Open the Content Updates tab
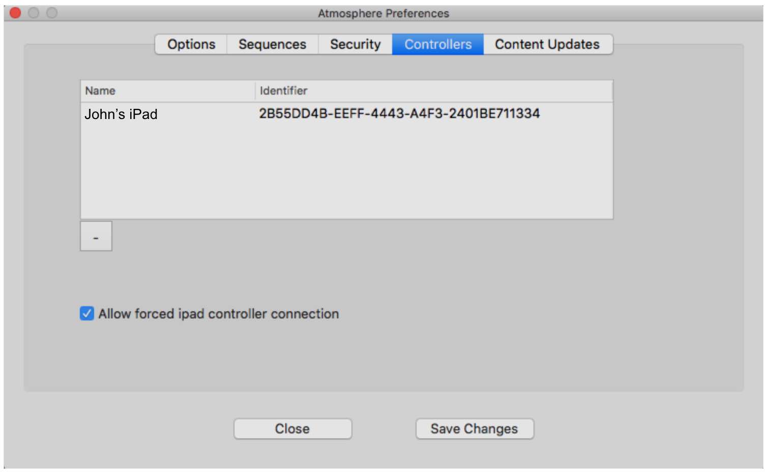This screenshot has width=767, height=472. point(547,45)
